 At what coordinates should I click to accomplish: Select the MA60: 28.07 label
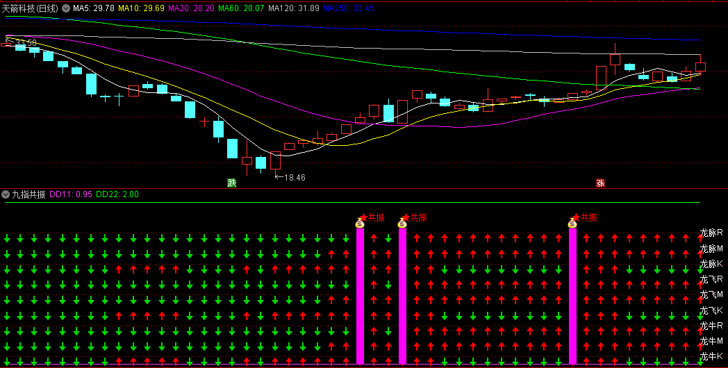pyautogui.click(x=241, y=8)
